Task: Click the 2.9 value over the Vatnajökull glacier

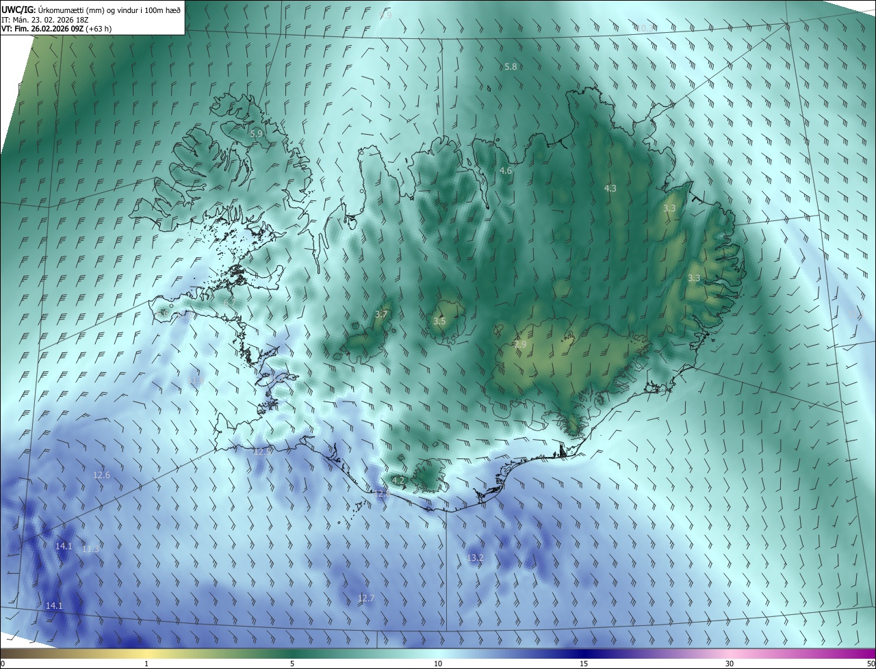Action: point(520,345)
